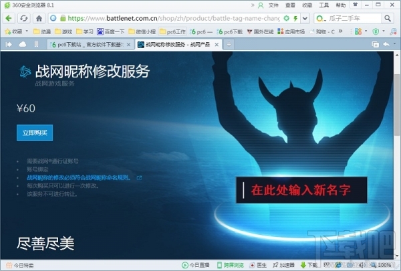Open the 文件 menu
Viewport: 401px width, 271px height.
click(273, 5)
